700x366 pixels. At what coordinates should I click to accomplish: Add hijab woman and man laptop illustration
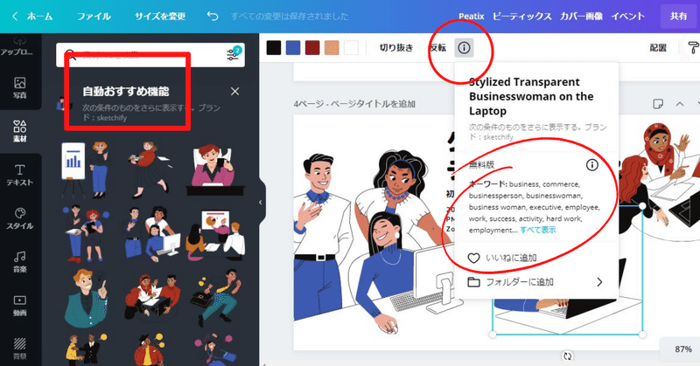click(x=152, y=298)
